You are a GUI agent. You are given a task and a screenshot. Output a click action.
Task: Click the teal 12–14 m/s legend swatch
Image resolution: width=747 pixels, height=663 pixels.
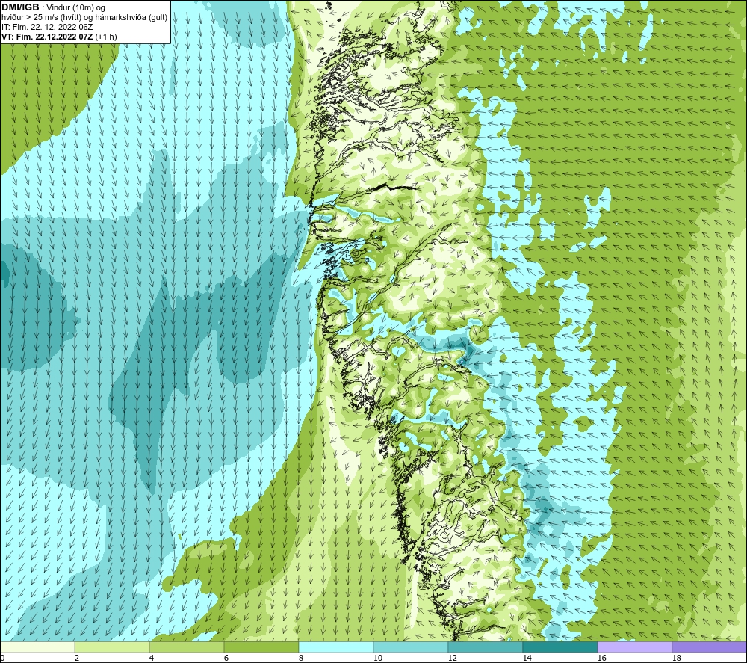point(485,647)
